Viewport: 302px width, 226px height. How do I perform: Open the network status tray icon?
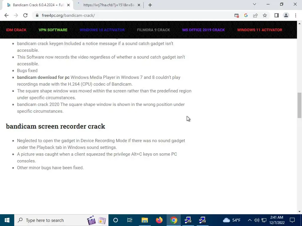[264, 220]
